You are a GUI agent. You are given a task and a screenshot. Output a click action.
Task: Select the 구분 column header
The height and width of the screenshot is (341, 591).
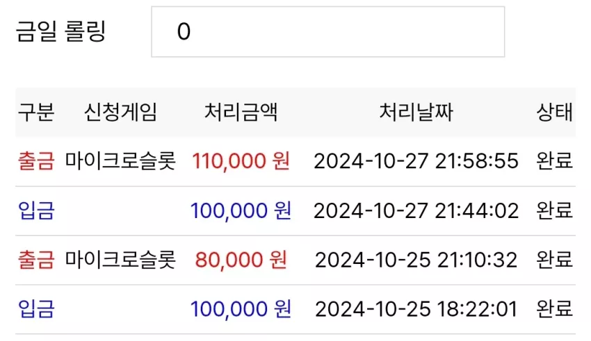[x=36, y=112]
